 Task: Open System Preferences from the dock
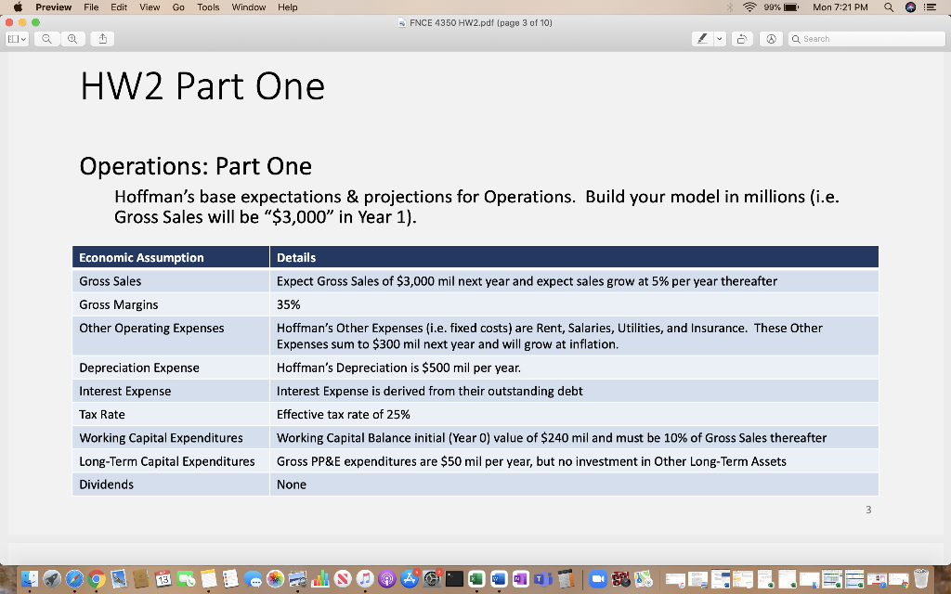[432, 579]
